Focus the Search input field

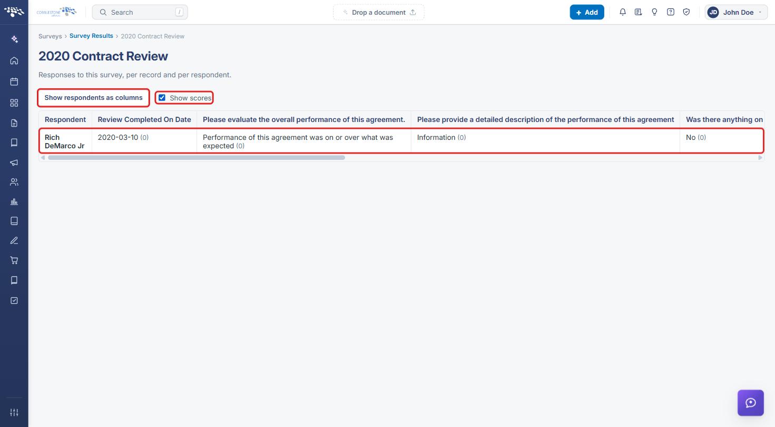pos(140,12)
